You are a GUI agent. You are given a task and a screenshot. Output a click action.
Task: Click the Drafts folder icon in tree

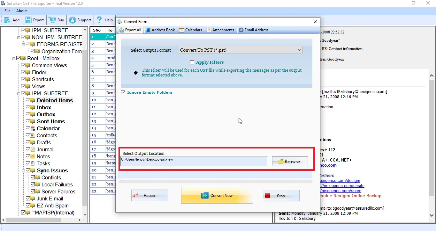click(x=33, y=142)
